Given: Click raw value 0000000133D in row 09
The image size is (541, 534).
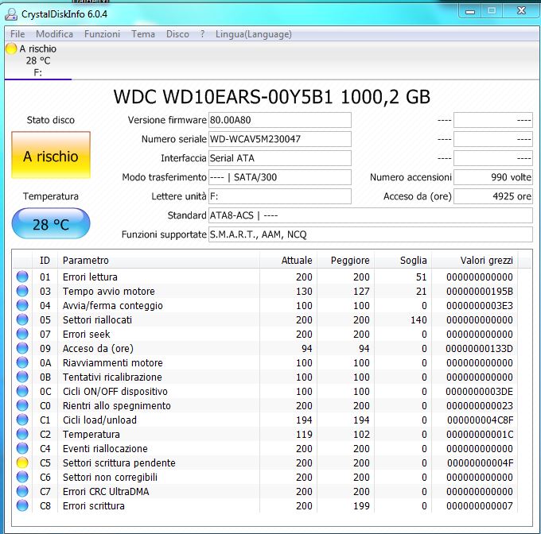Looking at the screenshot, I should point(479,348).
